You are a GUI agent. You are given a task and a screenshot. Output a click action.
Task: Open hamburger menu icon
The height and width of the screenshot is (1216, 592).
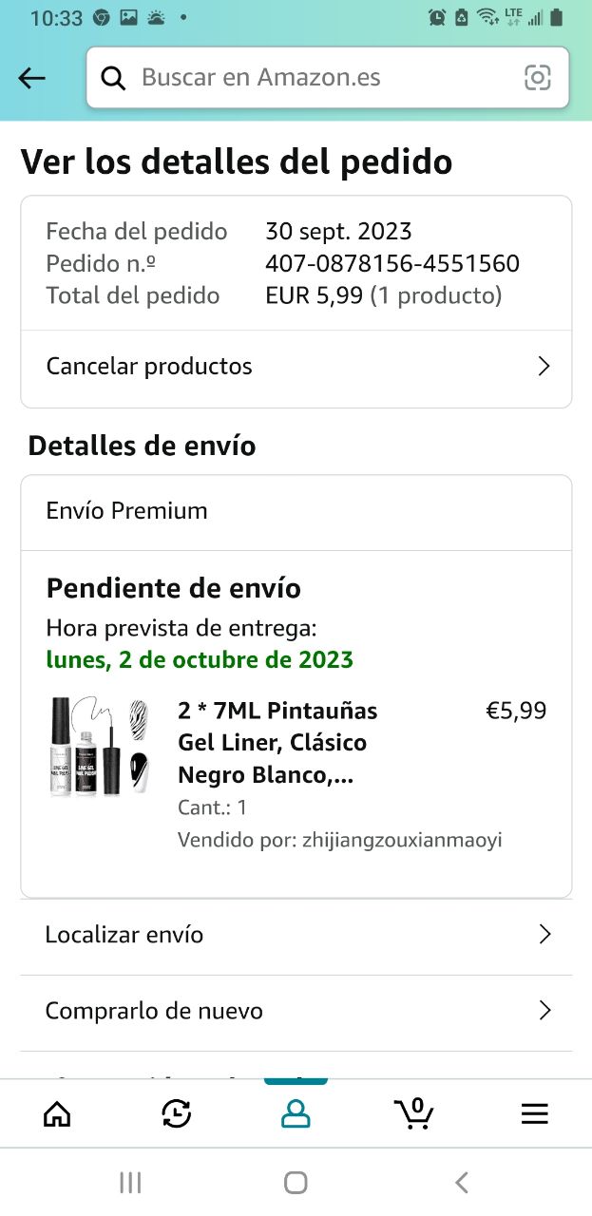[x=534, y=1113]
